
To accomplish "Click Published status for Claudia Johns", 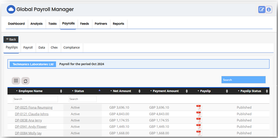I will [x=244, y=114].
